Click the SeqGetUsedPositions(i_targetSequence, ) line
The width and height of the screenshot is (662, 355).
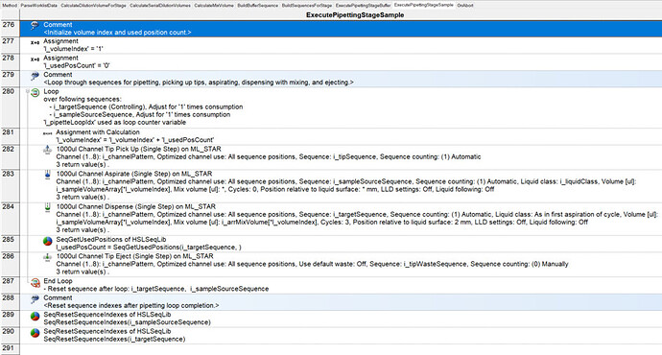[x=149, y=247]
